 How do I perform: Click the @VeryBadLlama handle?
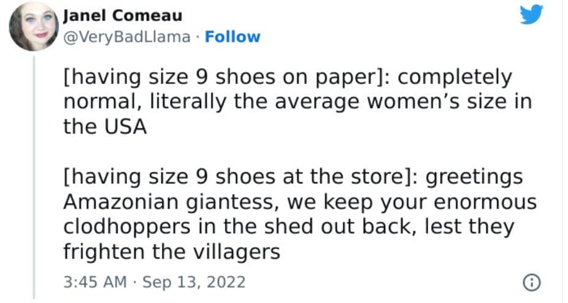(x=126, y=37)
